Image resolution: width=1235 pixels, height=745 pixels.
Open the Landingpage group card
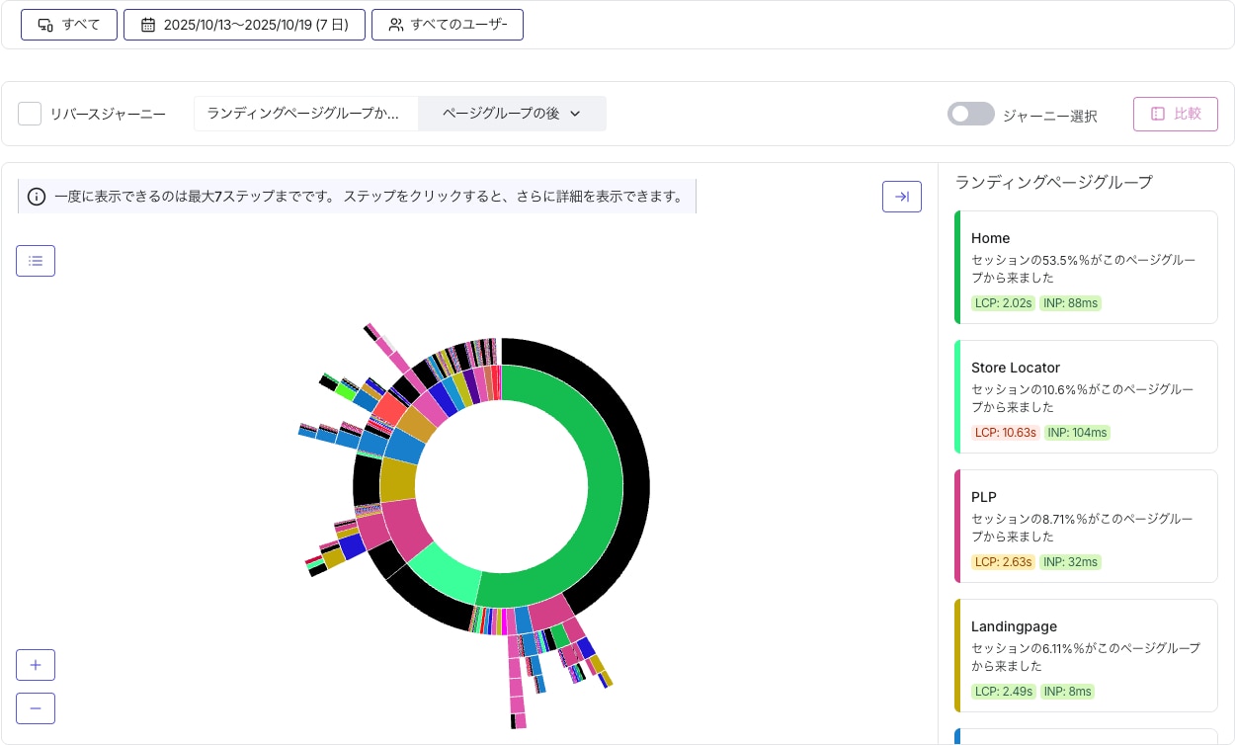(x=1086, y=655)
